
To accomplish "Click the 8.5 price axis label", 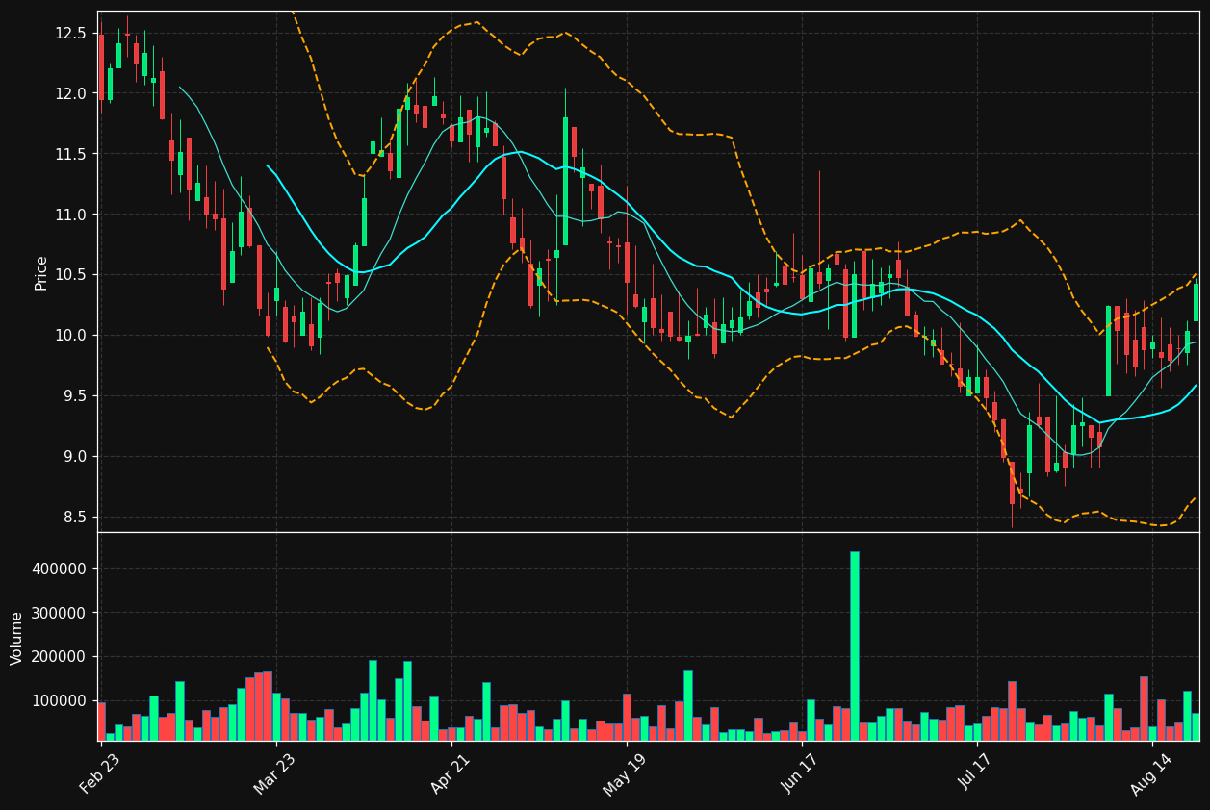I will (x=74, y=518).
